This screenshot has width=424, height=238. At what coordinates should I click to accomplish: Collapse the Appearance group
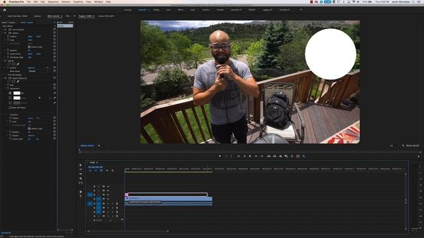point(5,88)
